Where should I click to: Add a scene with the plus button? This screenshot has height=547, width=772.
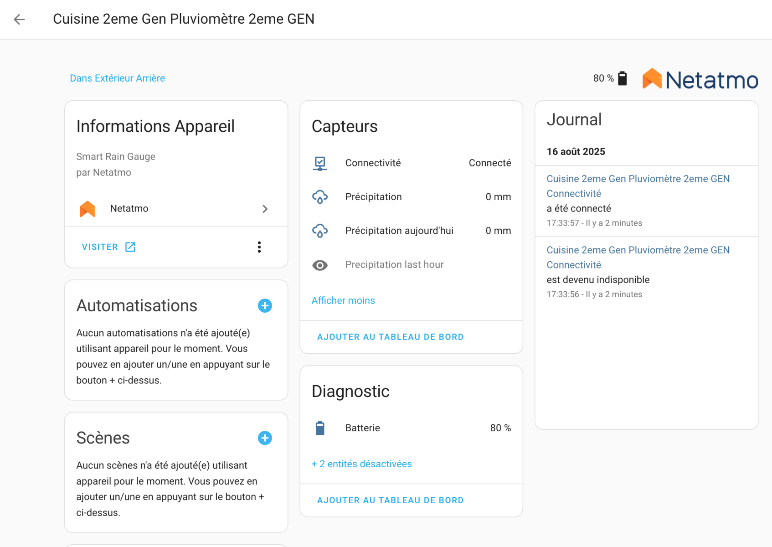pyautogui.click(x=265, y=438)
